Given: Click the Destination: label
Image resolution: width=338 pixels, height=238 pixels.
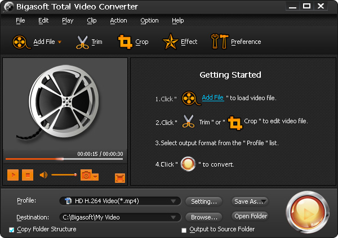Looking at the screenshot, I should point(33,217).
